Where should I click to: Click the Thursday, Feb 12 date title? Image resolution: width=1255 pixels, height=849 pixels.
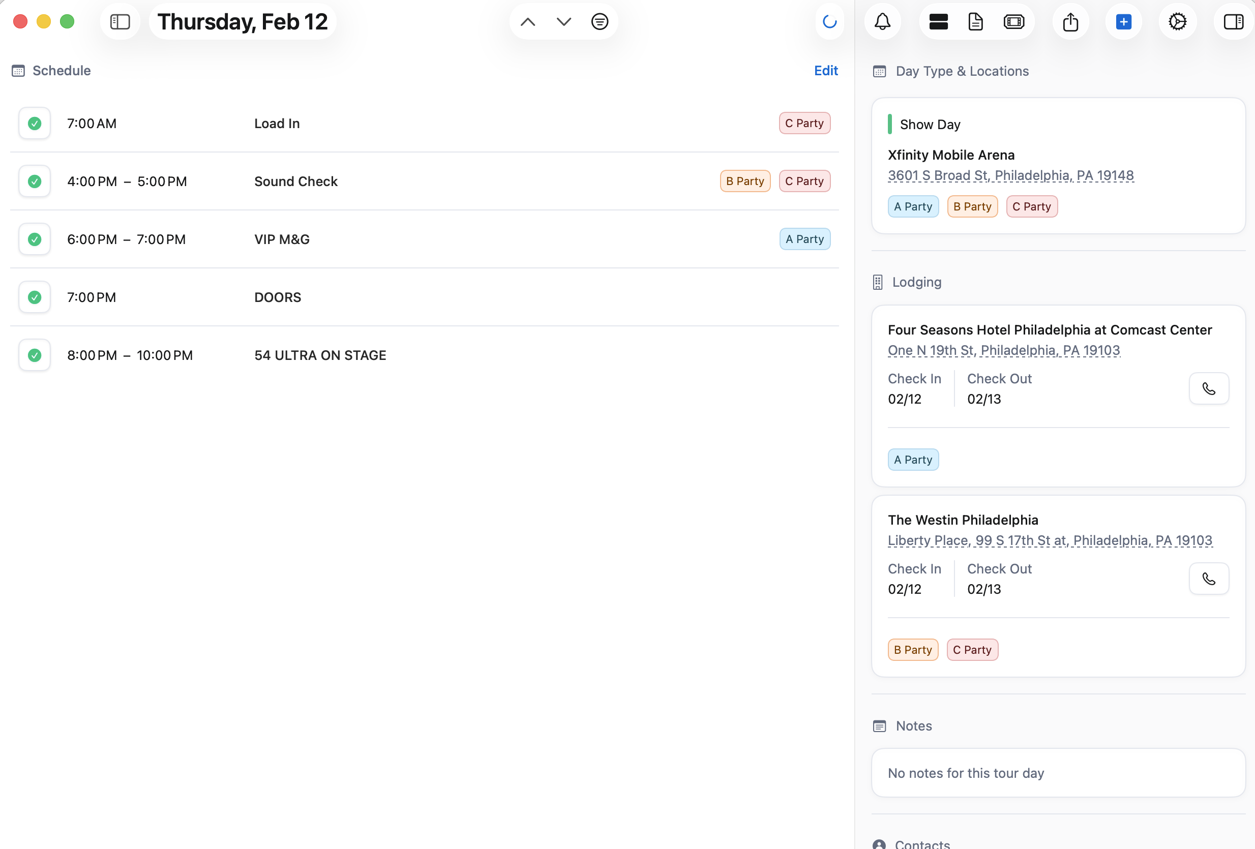click(x=243, y=21)
